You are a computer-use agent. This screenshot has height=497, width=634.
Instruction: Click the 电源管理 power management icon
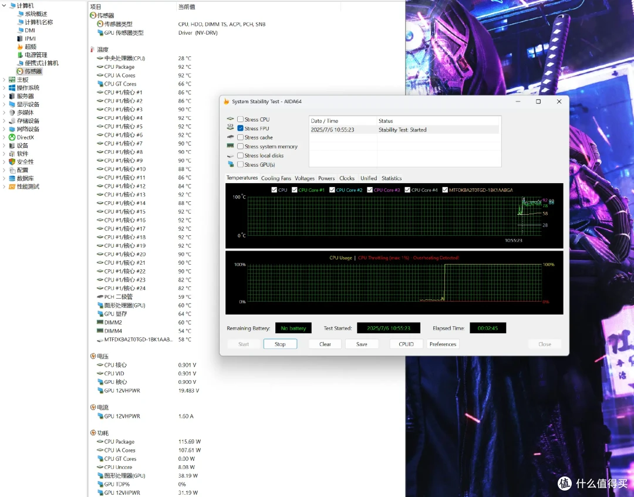tap(20, 55)
